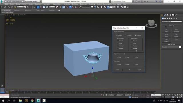Open the key filter Selected dropdown

pos(156,95)
